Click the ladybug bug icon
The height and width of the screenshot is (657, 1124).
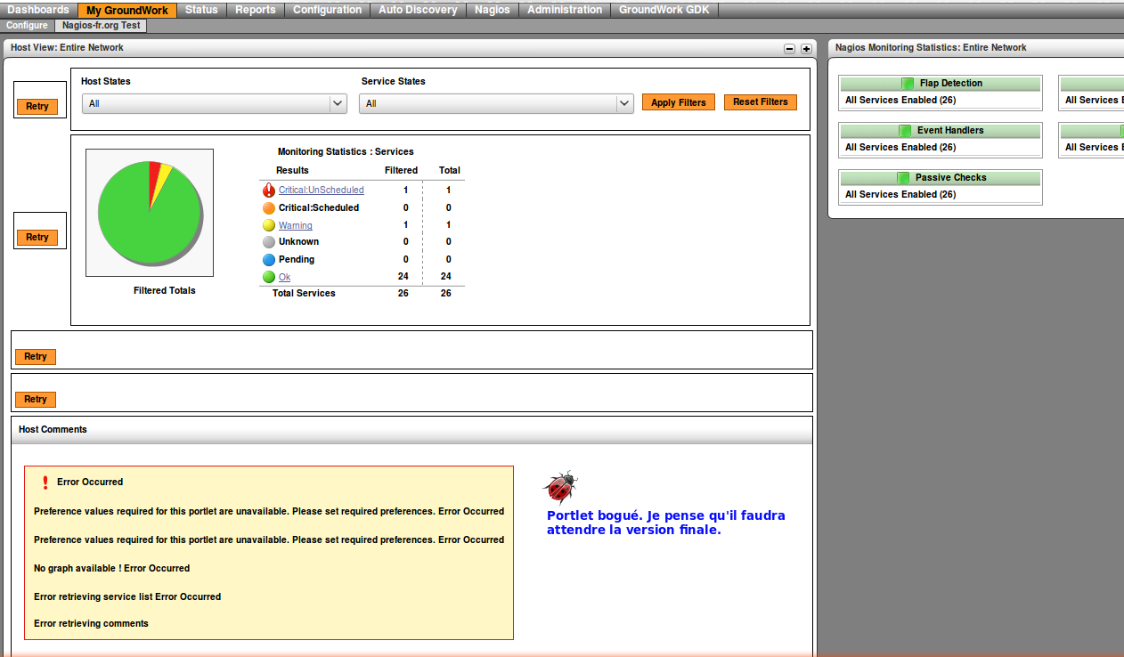pyautogui.click(x=560, y=488)
